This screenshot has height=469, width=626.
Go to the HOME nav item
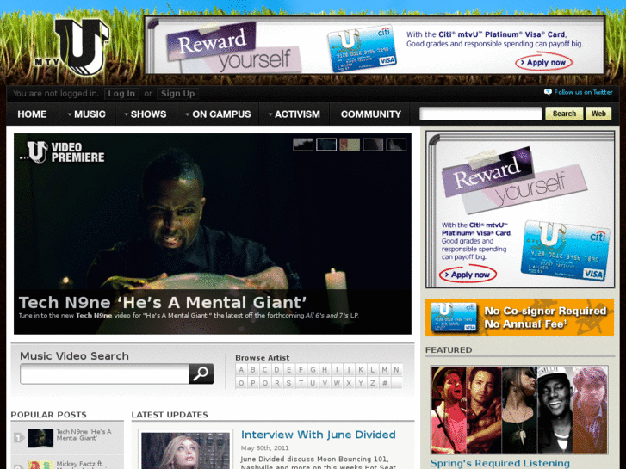click(32, 114)
